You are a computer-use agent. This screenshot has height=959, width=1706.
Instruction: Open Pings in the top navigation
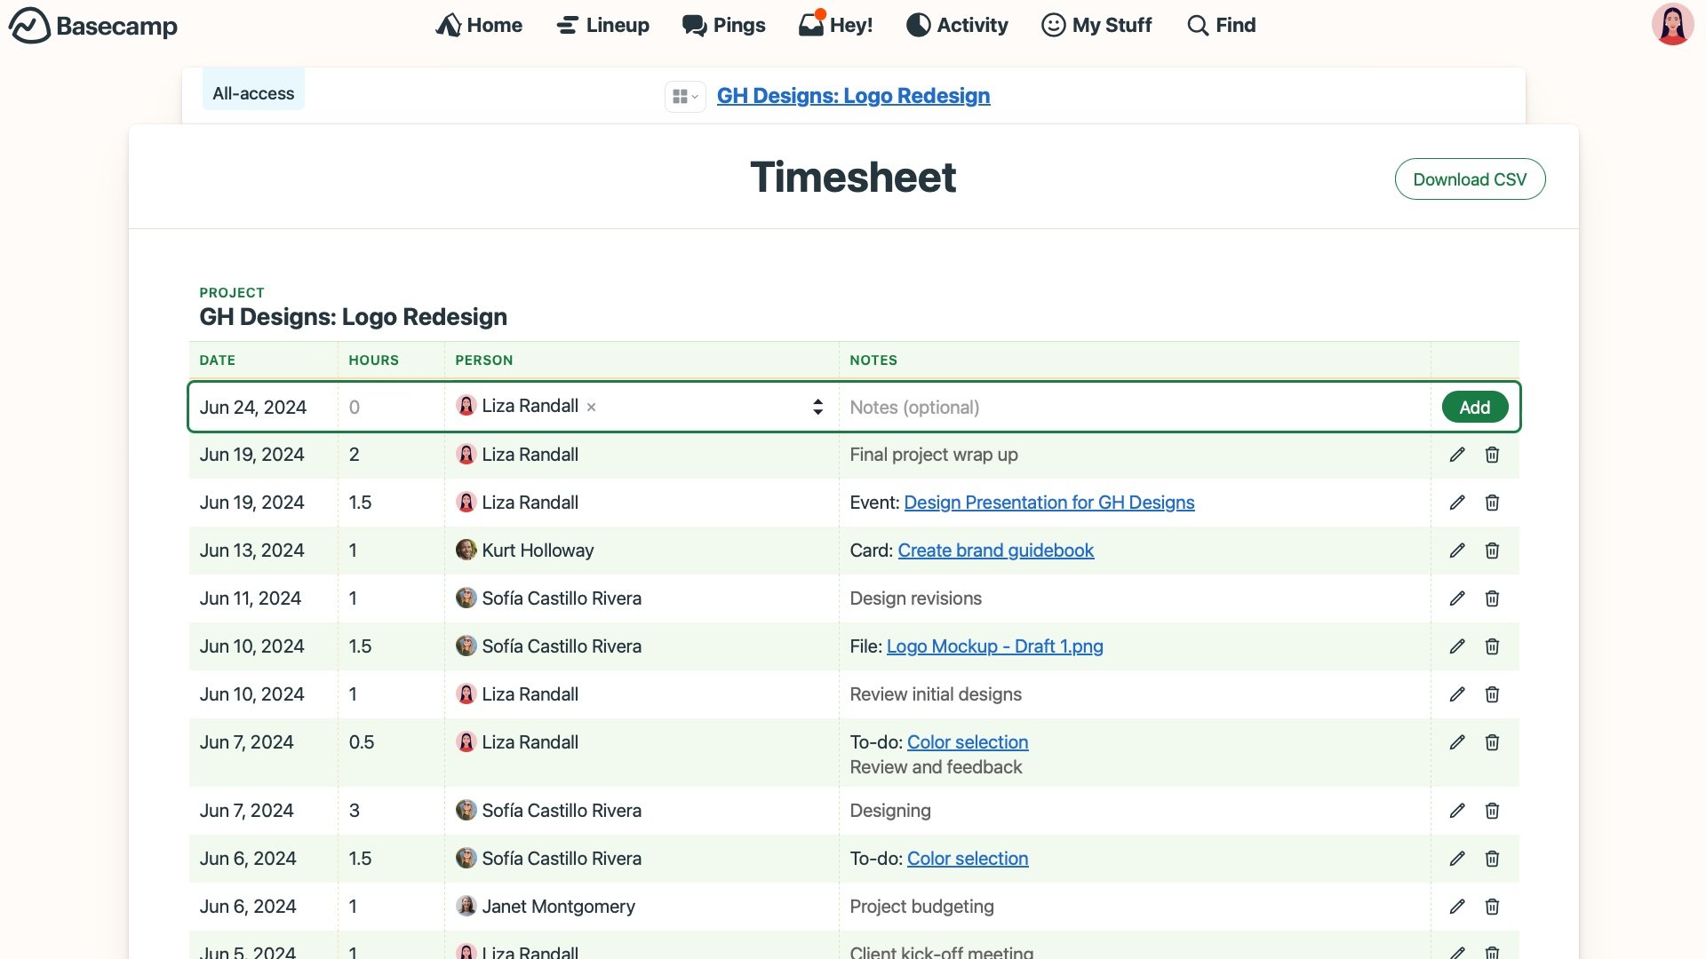[x=723, y=25]
